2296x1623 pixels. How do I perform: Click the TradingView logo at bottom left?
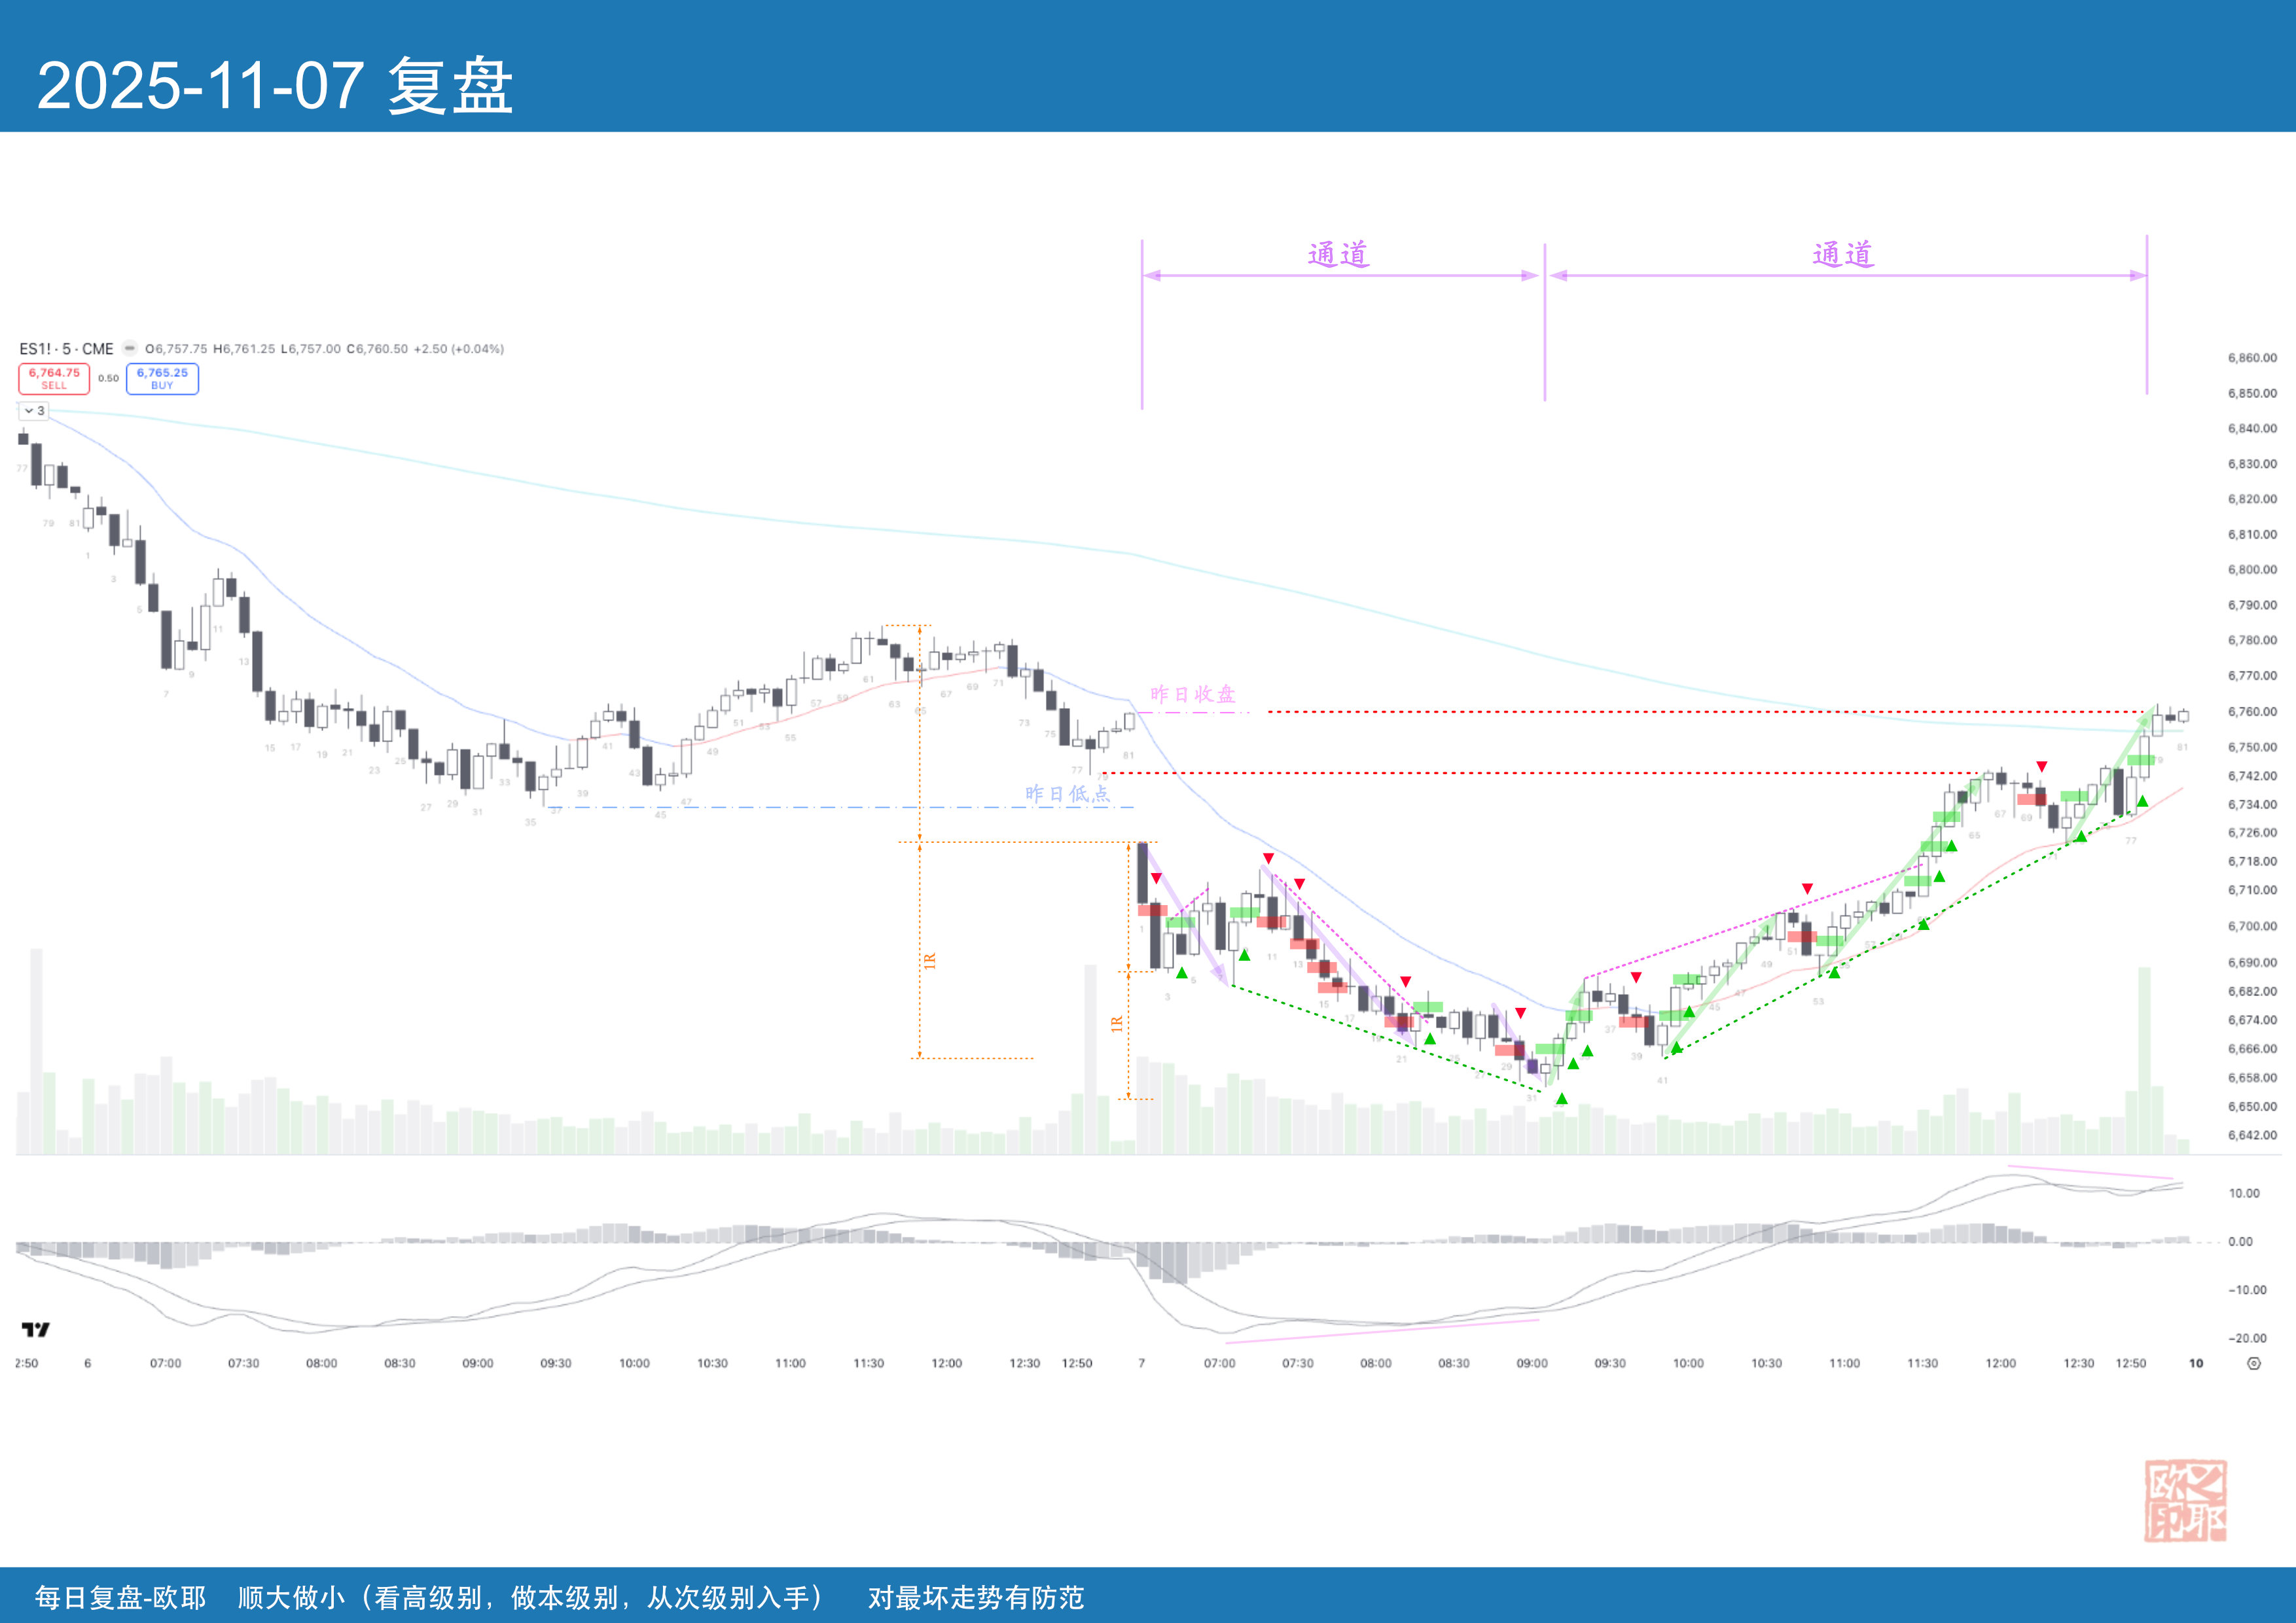coord(35,1329)
